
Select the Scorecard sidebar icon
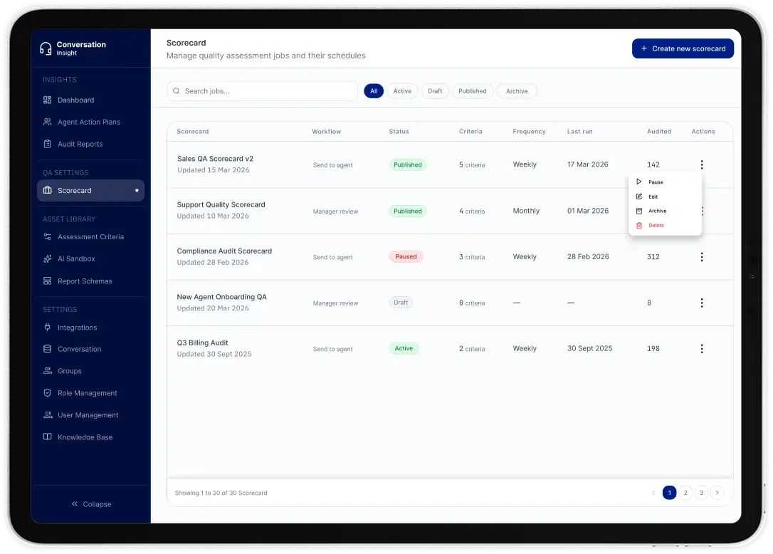pyautogui.click(x=47, y=190)
